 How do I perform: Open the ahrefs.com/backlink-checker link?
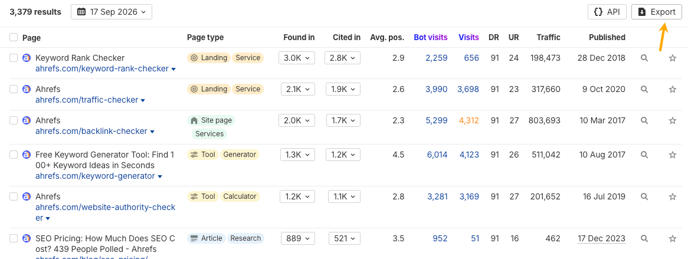click(x=91, y=131)
